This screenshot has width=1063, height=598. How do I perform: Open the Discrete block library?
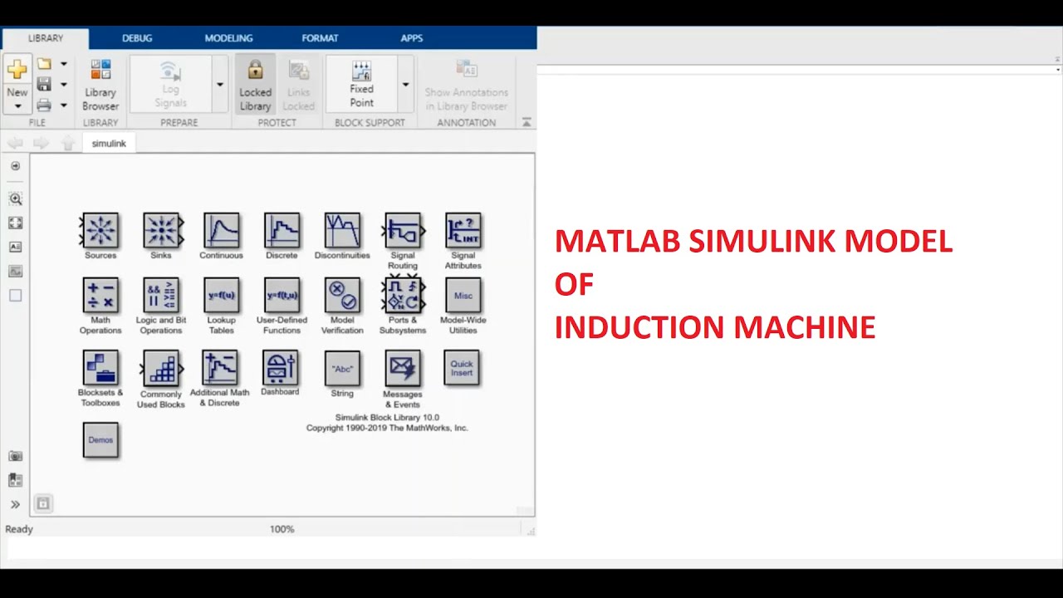tap(282, 231)
